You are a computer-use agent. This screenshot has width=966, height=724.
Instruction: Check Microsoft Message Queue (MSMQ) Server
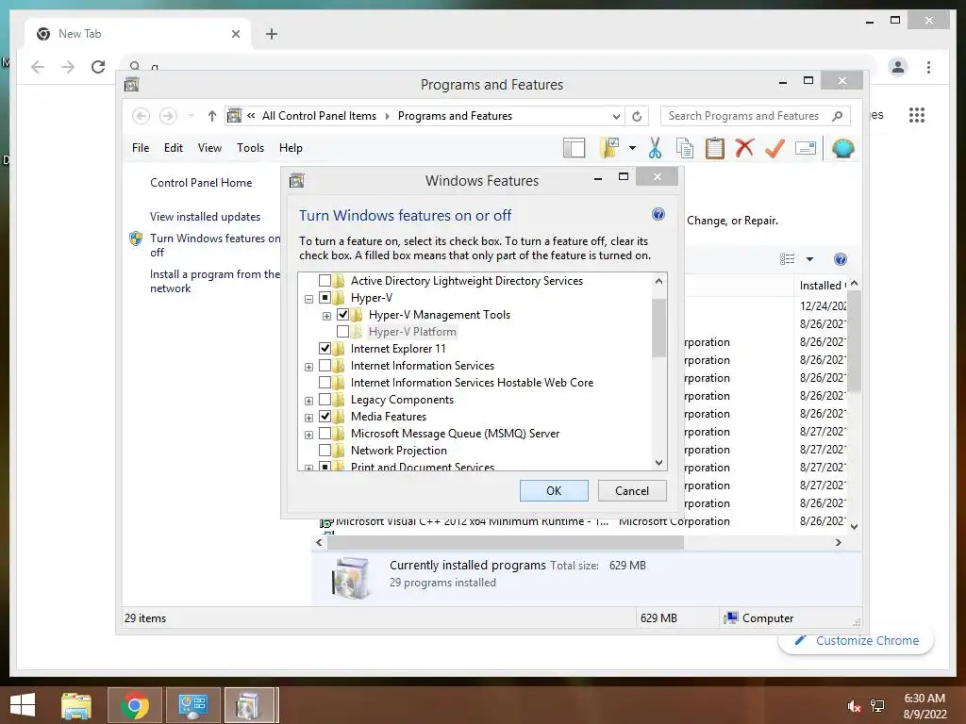tap(325, 434)
